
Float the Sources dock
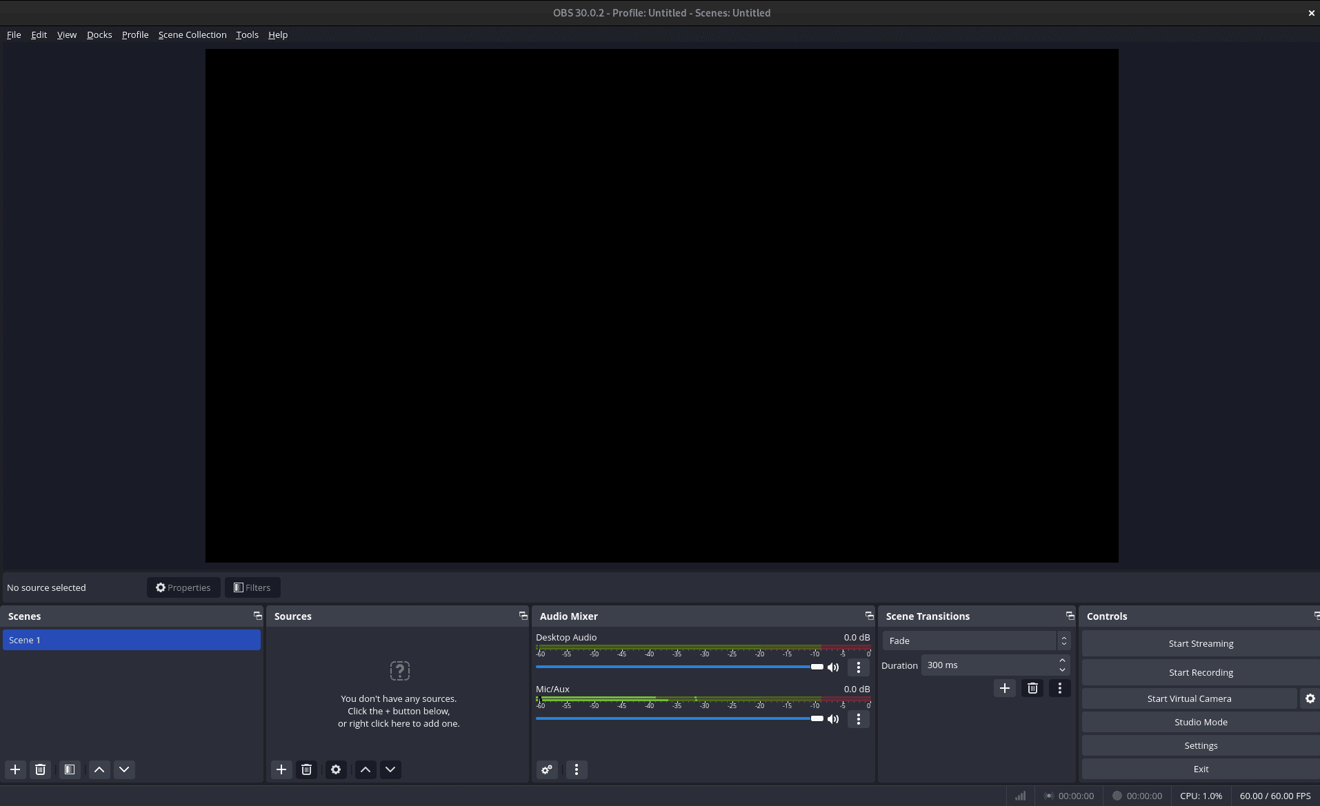click(x=523, y=616)
